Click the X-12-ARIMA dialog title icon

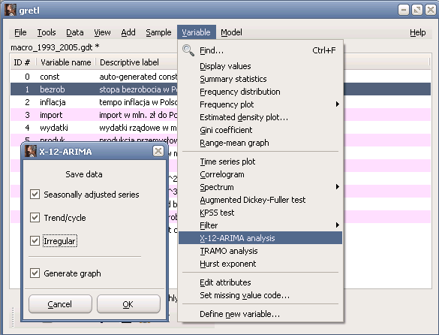(31, 152)
